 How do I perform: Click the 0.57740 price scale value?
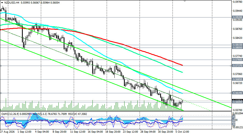point(238,56)
